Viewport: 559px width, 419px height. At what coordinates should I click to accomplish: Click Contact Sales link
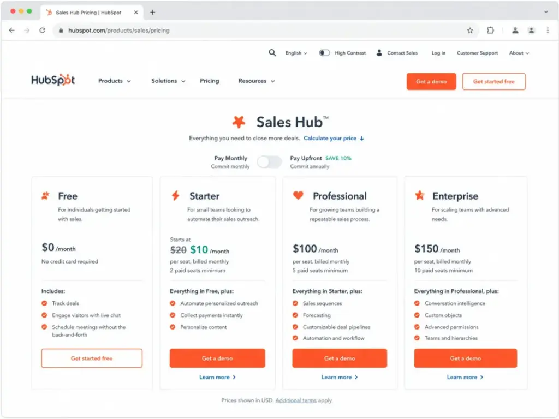pyautogui.click(x=402, y=53)
